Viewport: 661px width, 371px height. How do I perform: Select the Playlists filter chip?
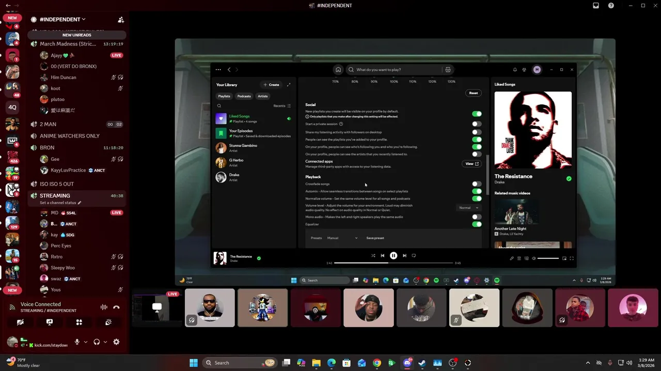[224, 96]
